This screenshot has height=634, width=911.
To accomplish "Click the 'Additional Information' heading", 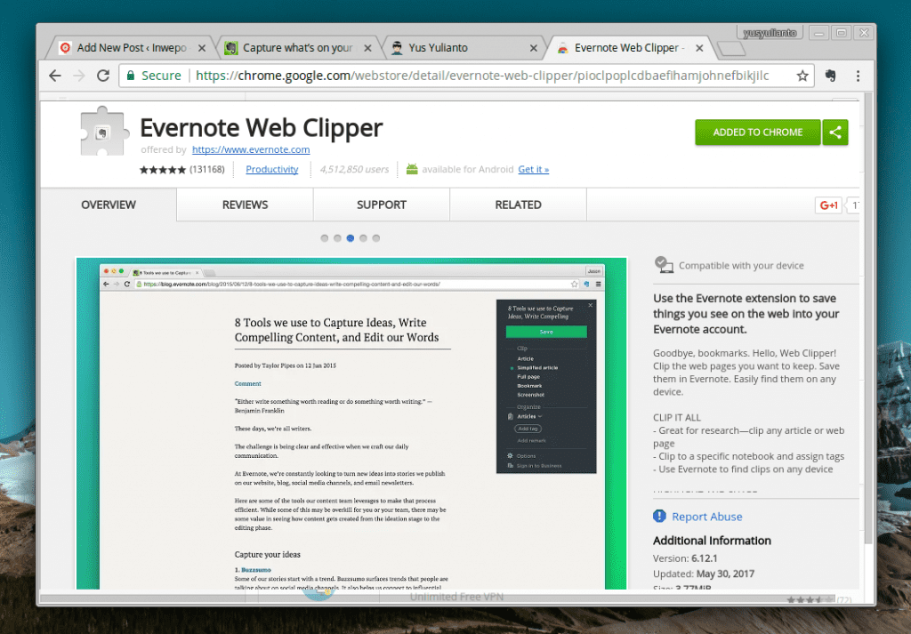I will click(712, 540).
